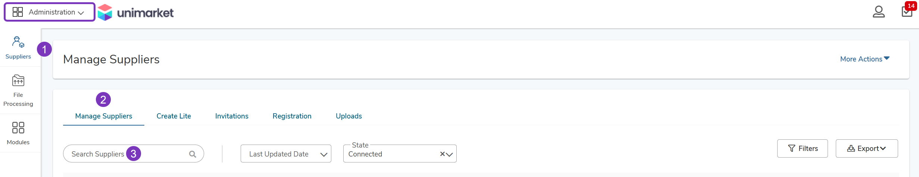The height and width of the screenshot is (177, 919).
Task: Open the tasks notification icon
Action: click(x=907, y=11)
